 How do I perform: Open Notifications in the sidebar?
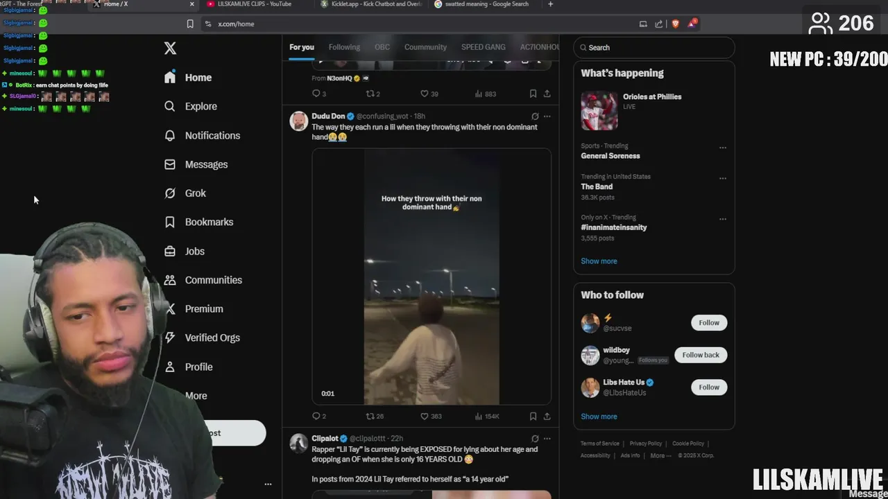coord(202,135)
